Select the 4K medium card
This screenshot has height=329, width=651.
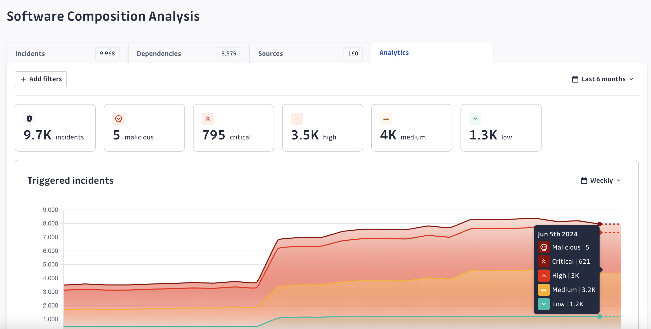point(412,128)
